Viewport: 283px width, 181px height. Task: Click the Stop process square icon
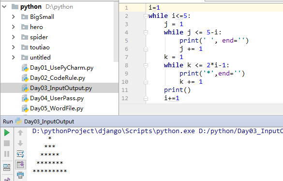pos(7,143)
